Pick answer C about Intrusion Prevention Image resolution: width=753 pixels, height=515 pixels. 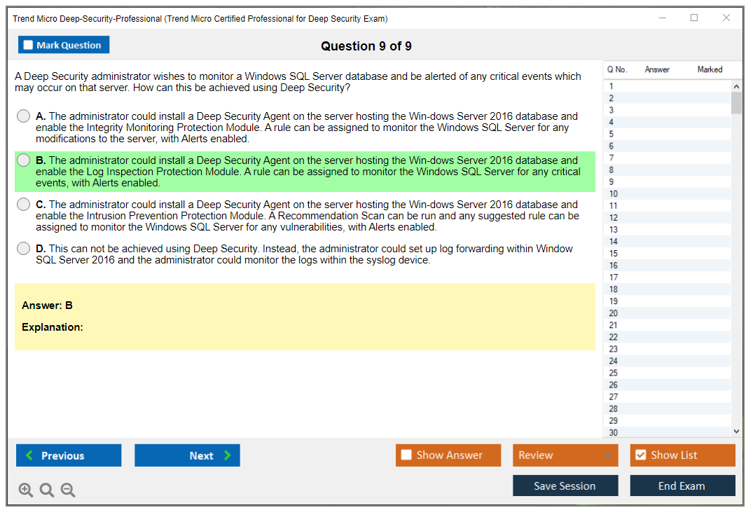click(24, 205)
